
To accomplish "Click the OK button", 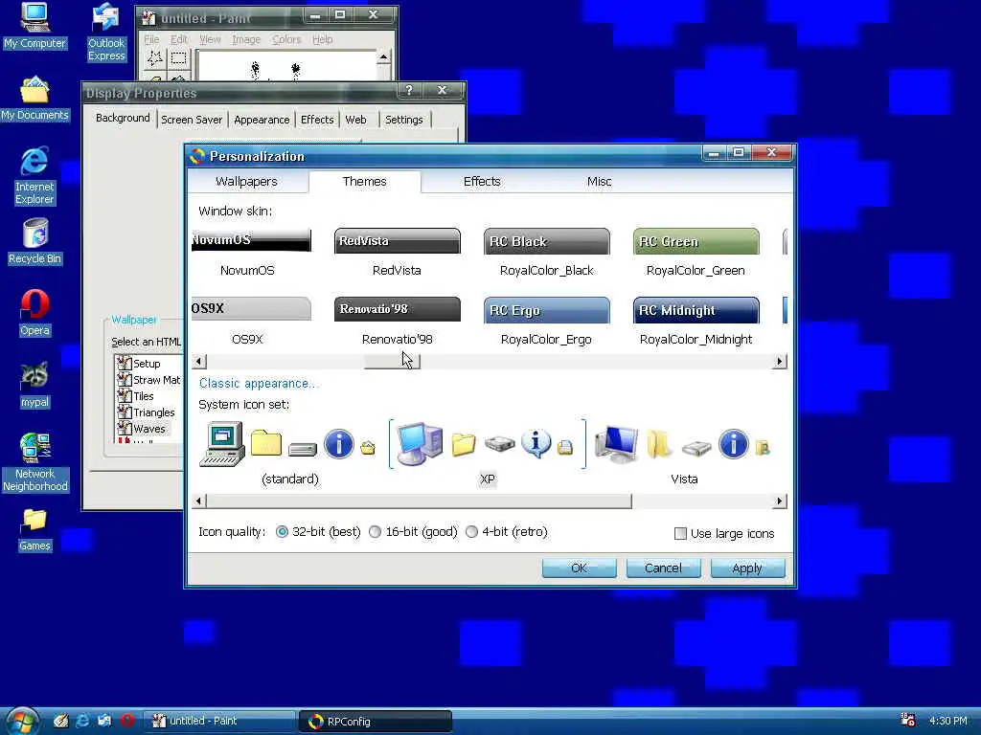I will (x=580, y=568).
